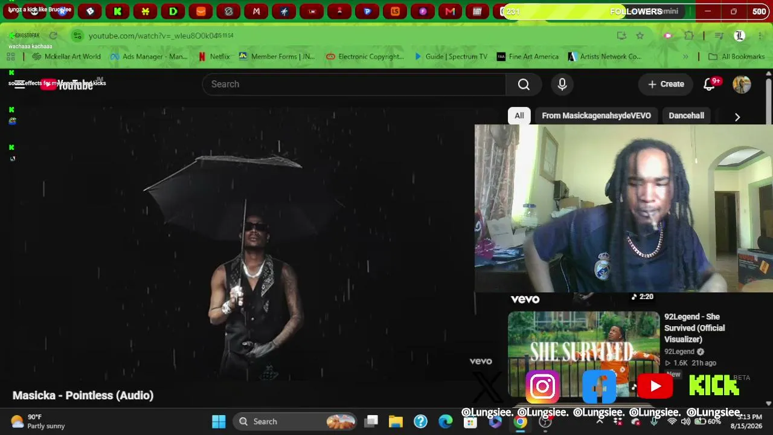Expand hidden bookmarks overflow chevron
Screen dimensions: 773x435
(x=685, y=57)
